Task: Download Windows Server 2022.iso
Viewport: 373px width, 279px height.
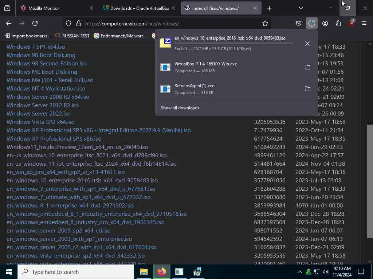Action: [38, 114]
